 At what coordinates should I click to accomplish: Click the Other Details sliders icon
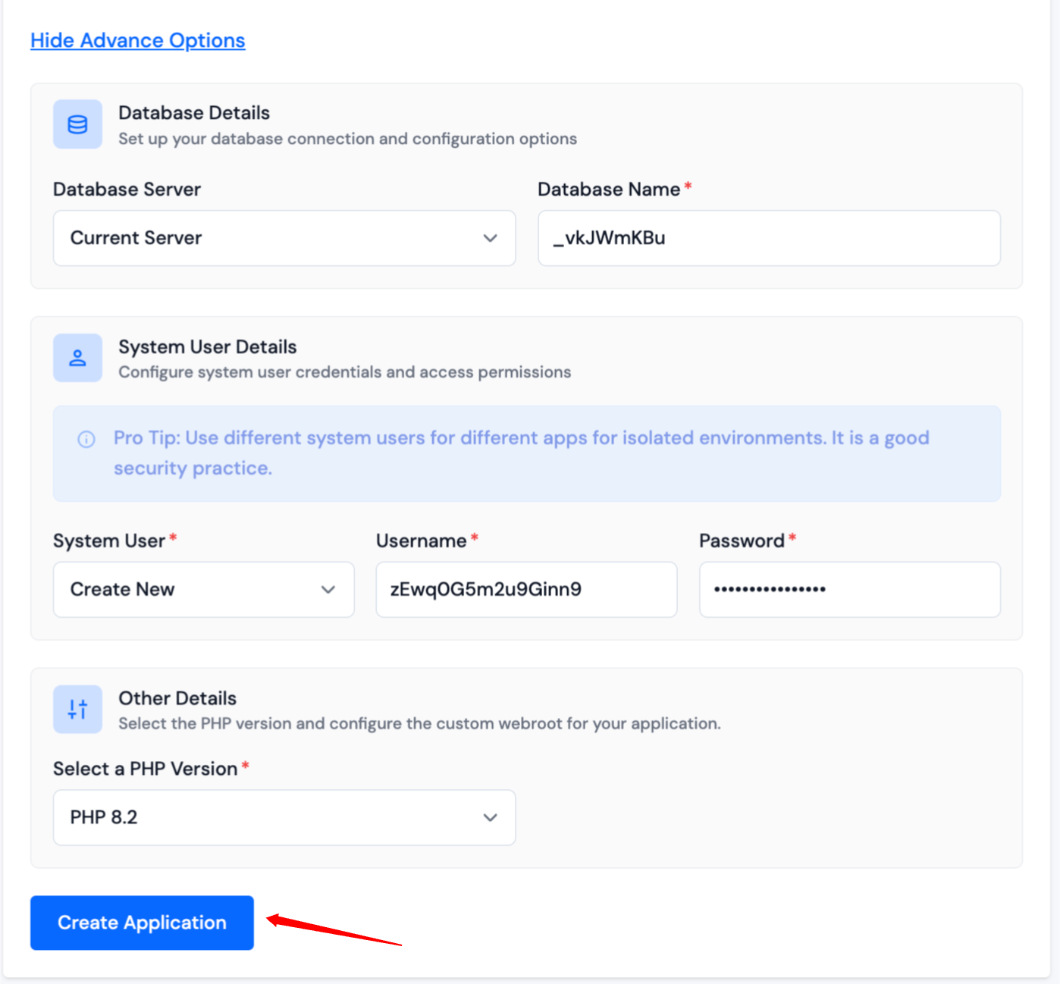tap(77, 709)
